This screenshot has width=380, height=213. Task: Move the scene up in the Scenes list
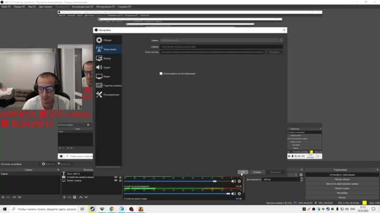coord(14,197)
